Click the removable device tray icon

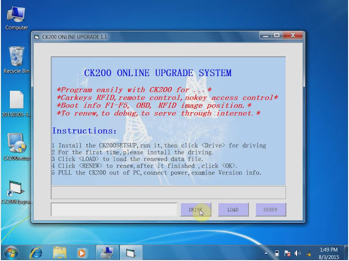276,253
